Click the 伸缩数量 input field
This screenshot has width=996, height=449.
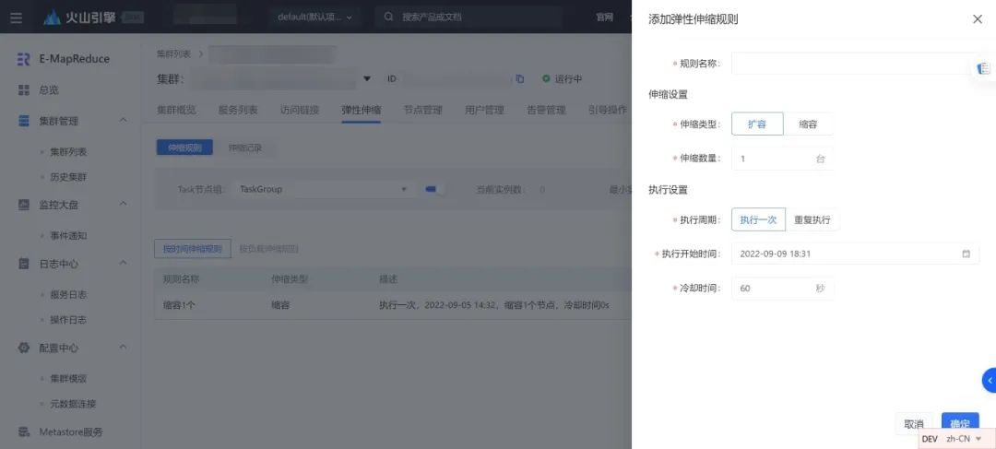(782, 159)
